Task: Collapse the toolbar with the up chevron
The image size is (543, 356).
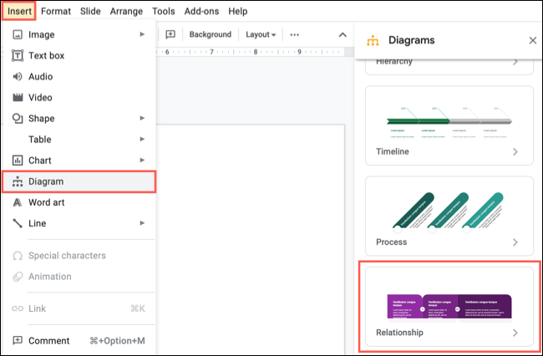Action: [343, 34]
